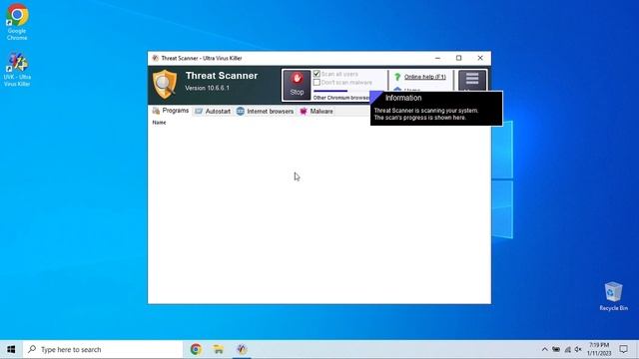
Task: Click the UVK taskbar icon
Action: 242,349
